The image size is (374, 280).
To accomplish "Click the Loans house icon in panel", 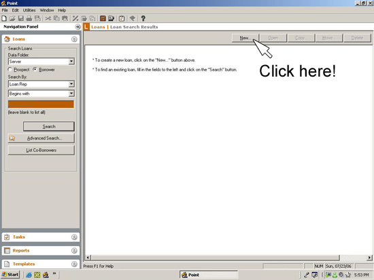I will coord(7,39).
